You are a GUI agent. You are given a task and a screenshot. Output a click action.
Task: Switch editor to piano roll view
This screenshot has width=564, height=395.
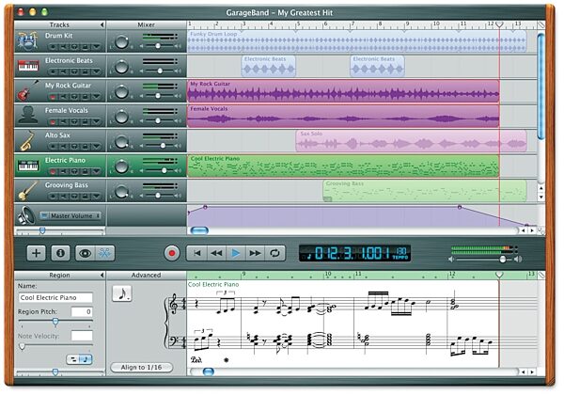(x=73, y=359)
